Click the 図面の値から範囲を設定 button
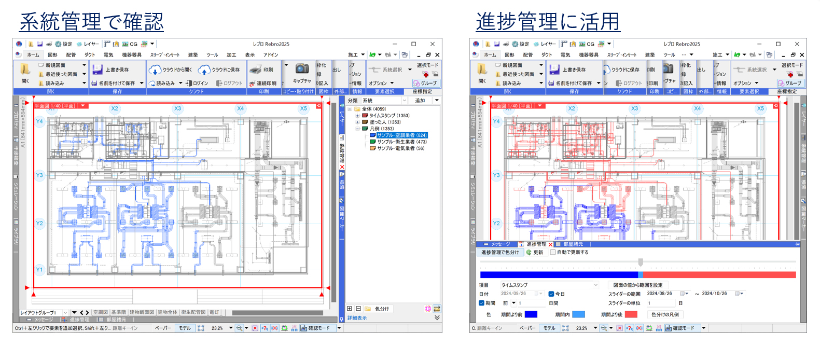 [637, 285]
